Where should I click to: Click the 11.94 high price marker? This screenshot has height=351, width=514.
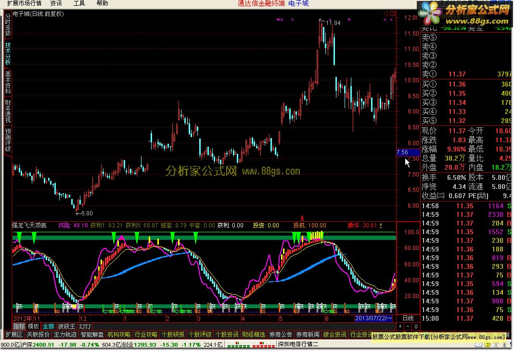click(333, 23)
